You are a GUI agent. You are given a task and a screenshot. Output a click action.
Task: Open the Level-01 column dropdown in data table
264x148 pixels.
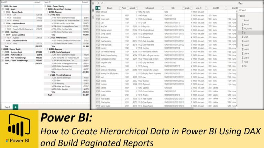pyautogui.click(x=206, y=8)
